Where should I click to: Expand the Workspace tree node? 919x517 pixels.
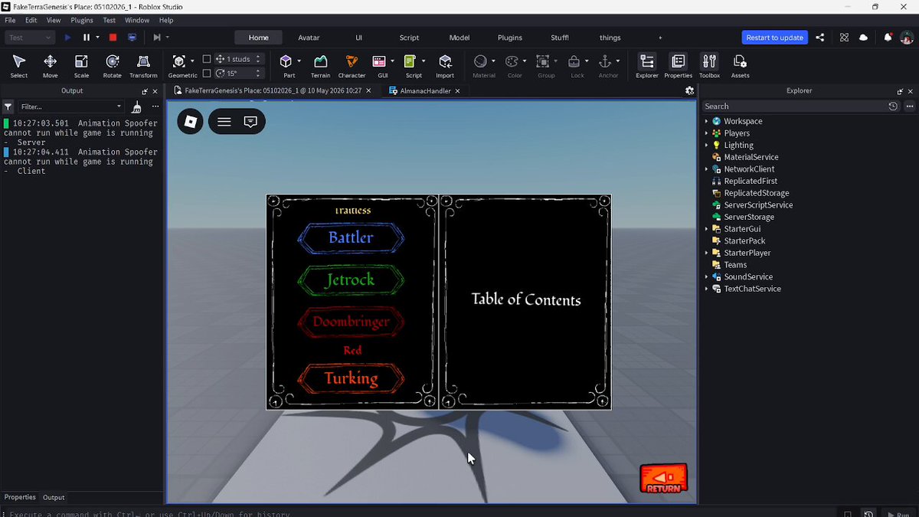[x=706, y=121]
